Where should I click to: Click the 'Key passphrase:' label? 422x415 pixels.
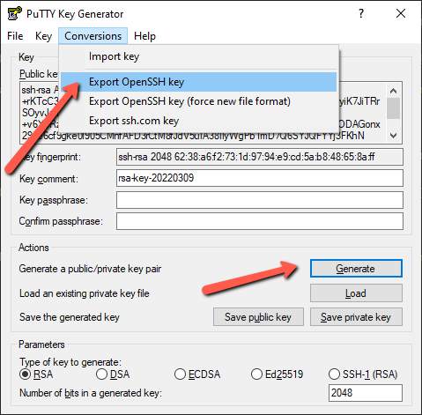(54, 200)
